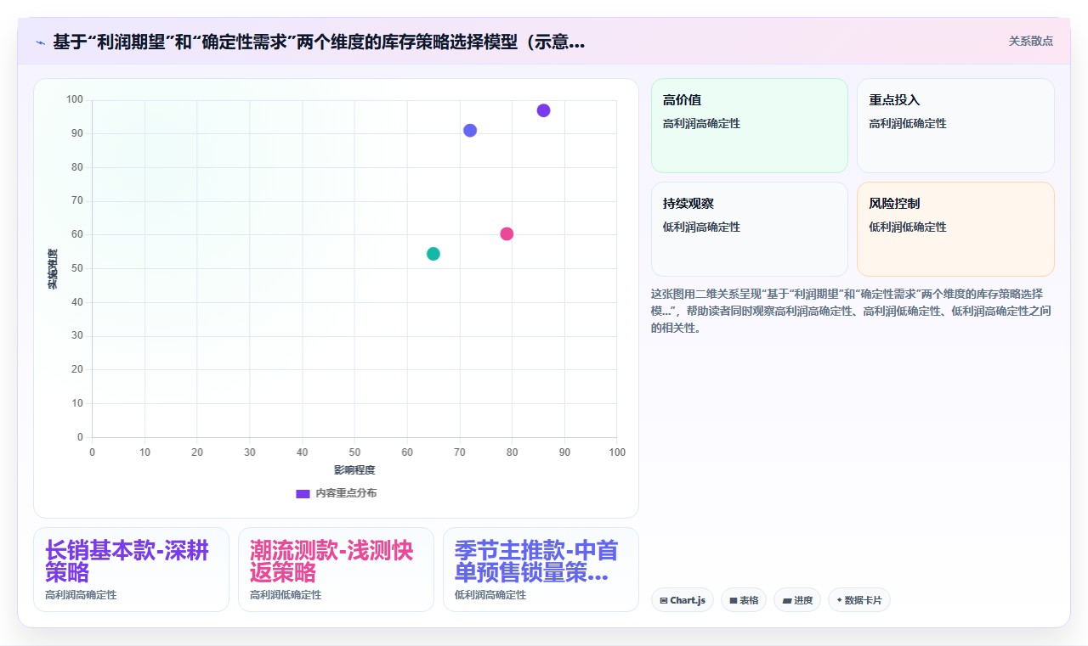
Task: Click the 表格 tag
Action: 744,600
